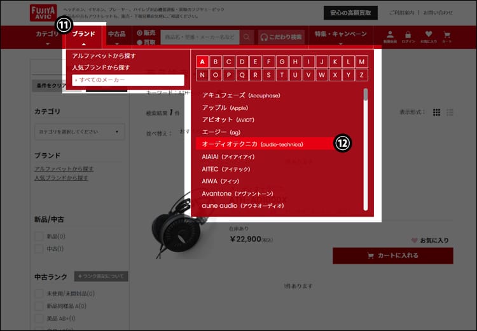Select アビオット (AVIOT) brand
Screen dimensions: 477x331
pos(228,119)
